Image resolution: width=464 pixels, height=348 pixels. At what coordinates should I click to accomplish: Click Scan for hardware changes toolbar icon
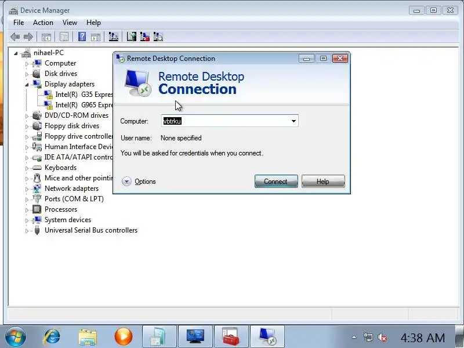(x=113, y=37)
